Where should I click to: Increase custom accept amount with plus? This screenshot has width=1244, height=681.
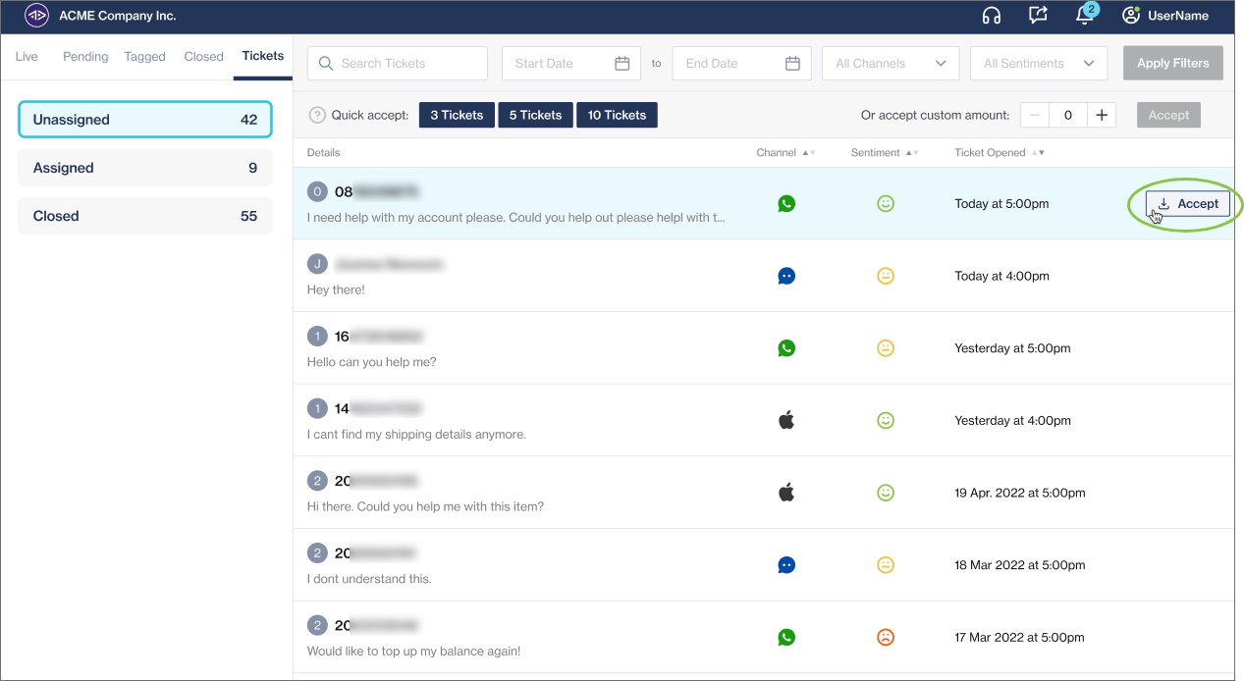(x=1102, y=115)
